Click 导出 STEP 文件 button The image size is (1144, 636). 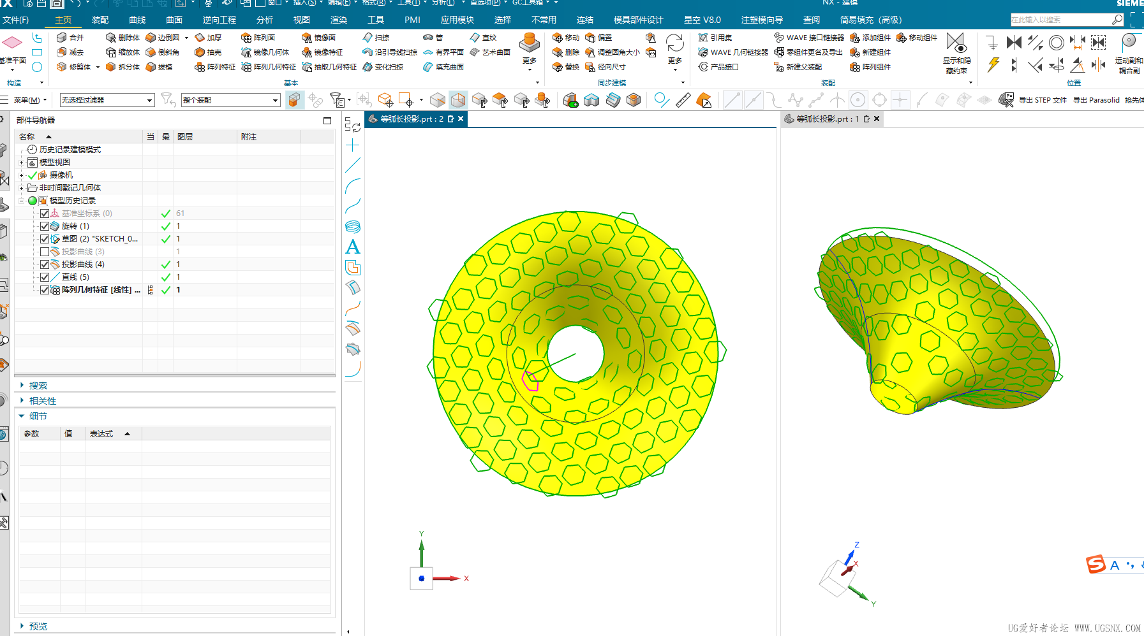(x=1042, y=100)
